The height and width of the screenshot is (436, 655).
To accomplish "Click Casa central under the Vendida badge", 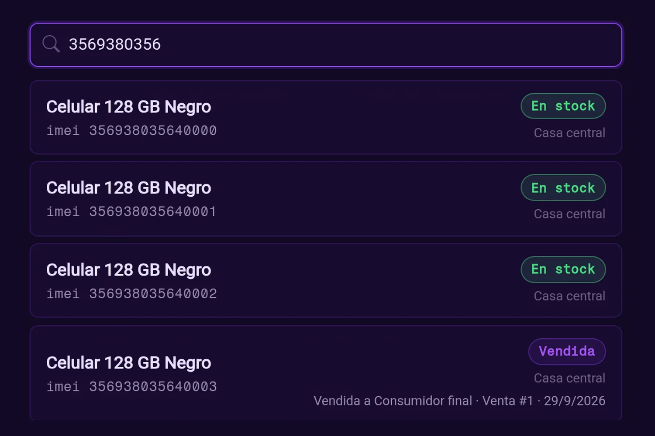I will coord(569,378).
